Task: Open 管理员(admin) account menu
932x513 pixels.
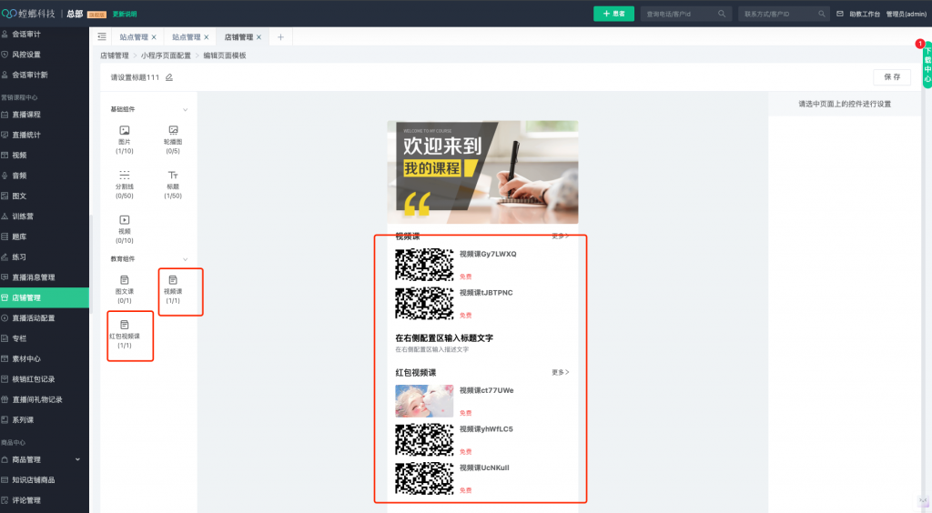Action: (x=906, y=14)
